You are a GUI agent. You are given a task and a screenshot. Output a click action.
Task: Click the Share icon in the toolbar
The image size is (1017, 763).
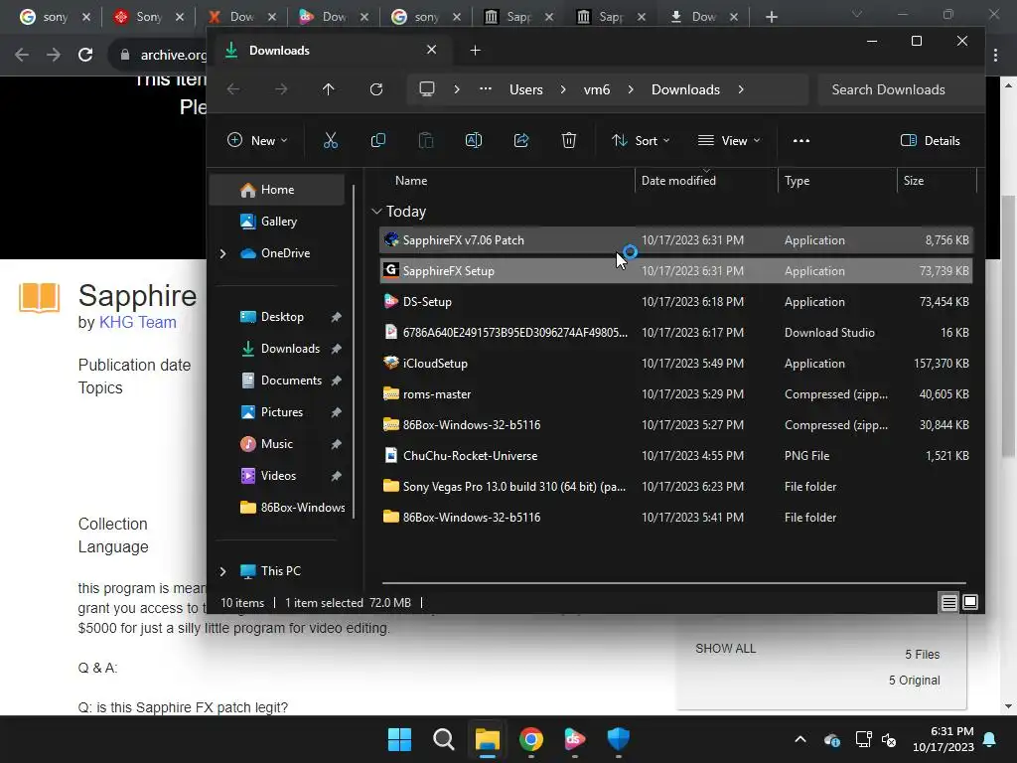coord(521,140)
